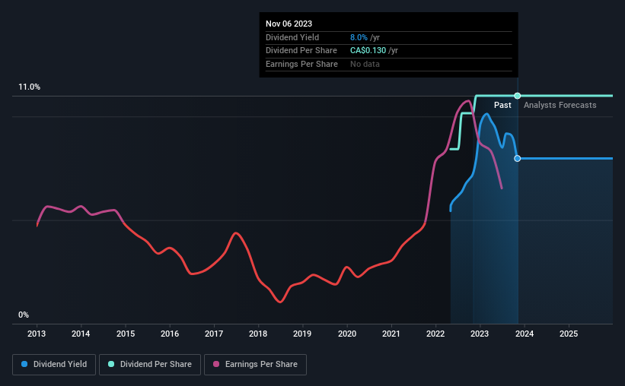Click the 8.0% dividend yield value in tooltip

click(x=359, y=37)
